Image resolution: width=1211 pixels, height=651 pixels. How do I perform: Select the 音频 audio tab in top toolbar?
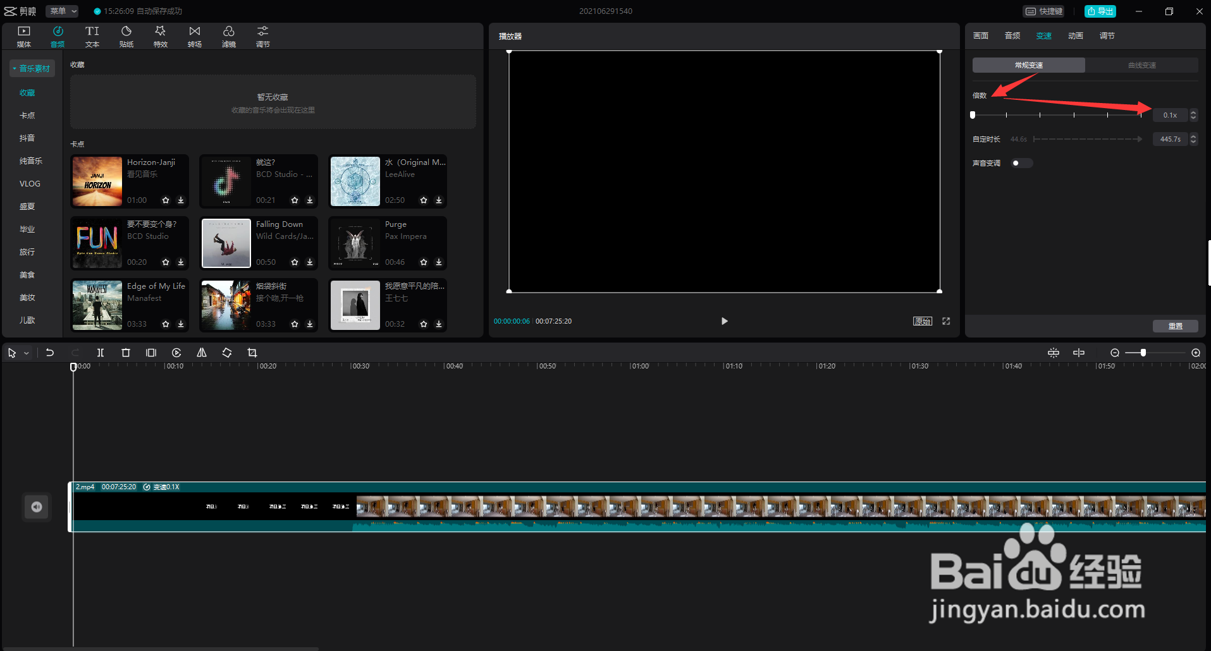pos(58,37)
